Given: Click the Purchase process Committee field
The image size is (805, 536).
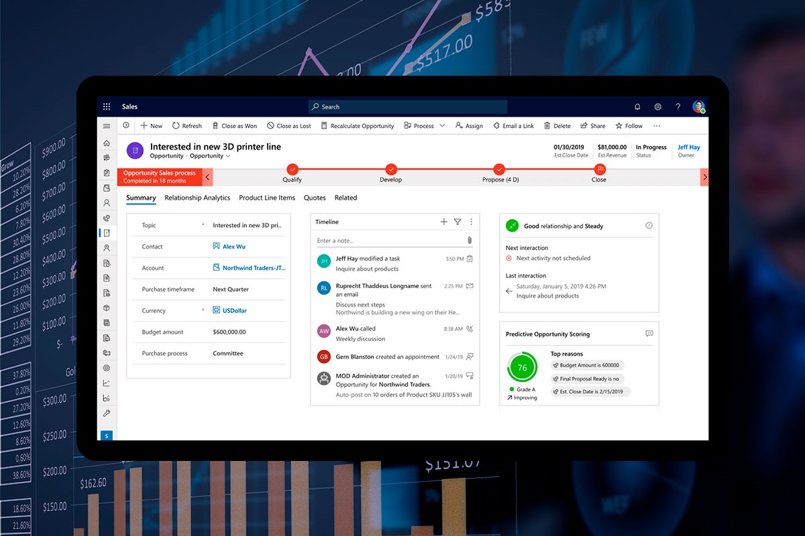Looking at the screenshot, I should 228,353.
